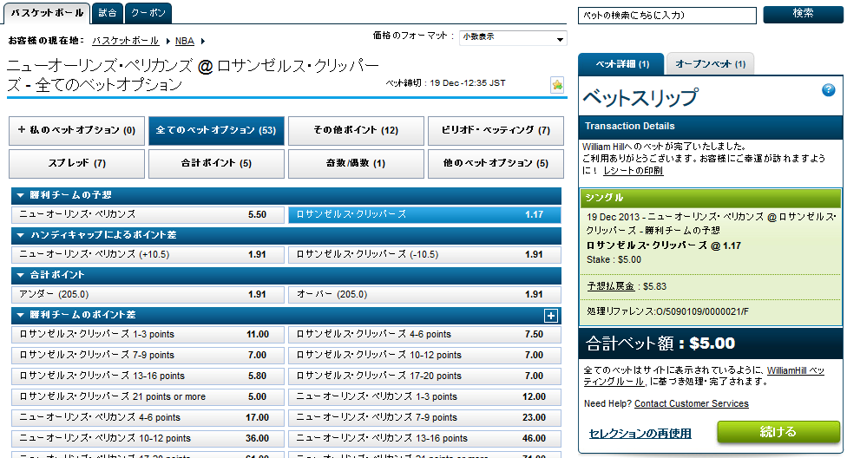Click the NBA breadcrumb link

click(x=184, y=41)
